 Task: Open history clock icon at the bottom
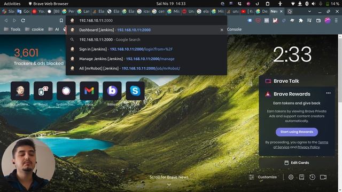click(312, 177)
